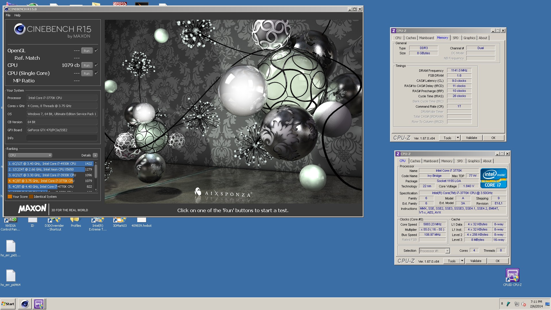Click orange Your Score color swatch

[x=10, y=197]
